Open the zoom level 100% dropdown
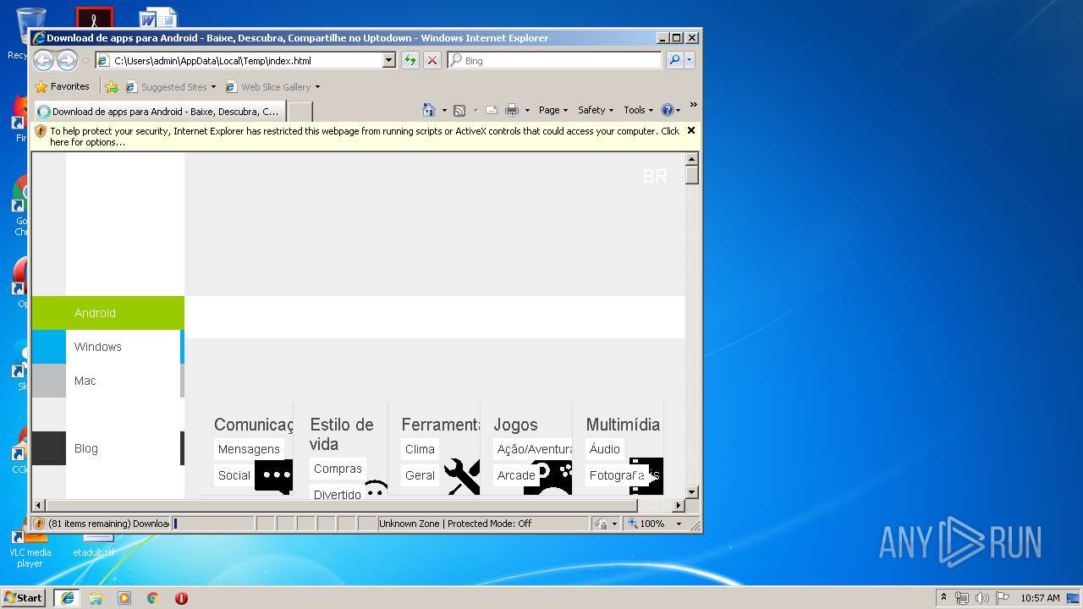The width and height of the screenshot is (1083, 609). (x=678, y=524)
